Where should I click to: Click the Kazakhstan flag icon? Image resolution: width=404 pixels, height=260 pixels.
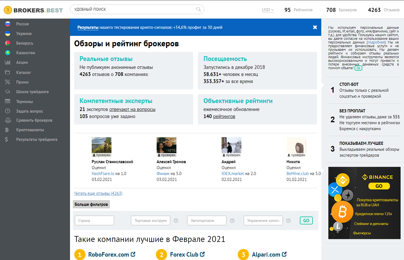8,53
